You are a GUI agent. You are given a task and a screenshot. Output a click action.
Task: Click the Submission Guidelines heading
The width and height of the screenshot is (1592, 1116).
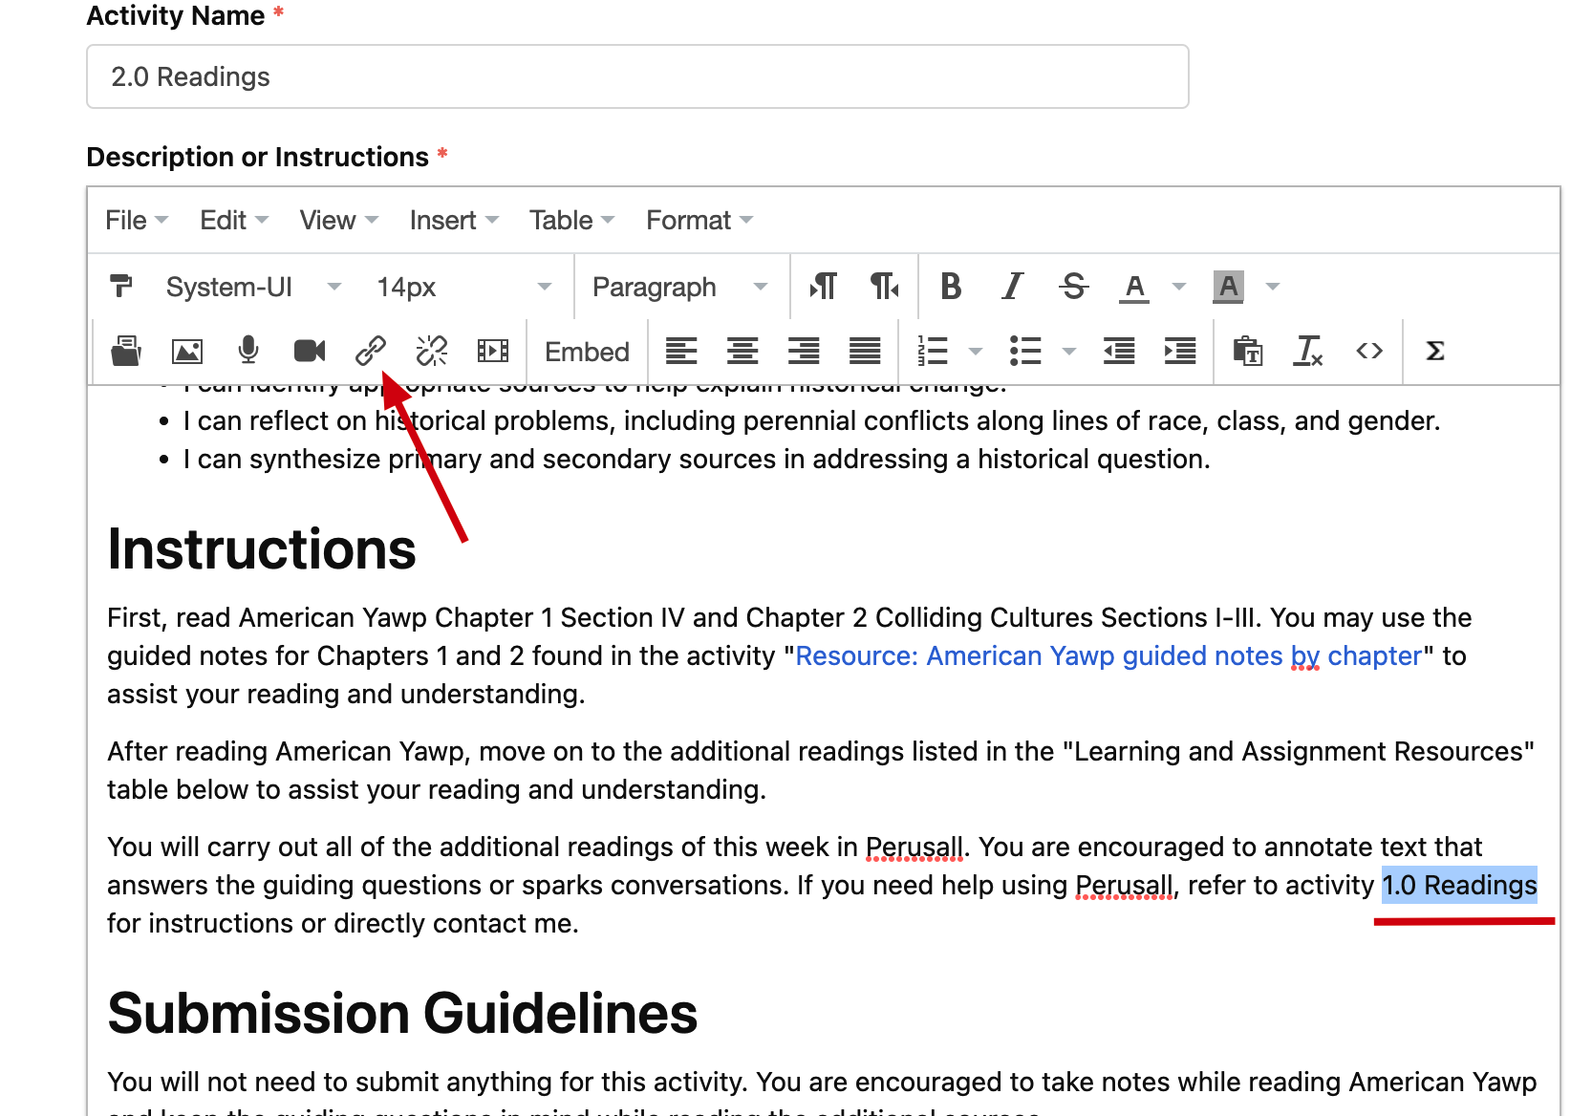[x=402, y=1013]
